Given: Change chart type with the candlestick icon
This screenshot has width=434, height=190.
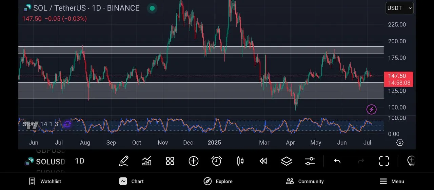Looking at the screenshot, I should (240, 161).
